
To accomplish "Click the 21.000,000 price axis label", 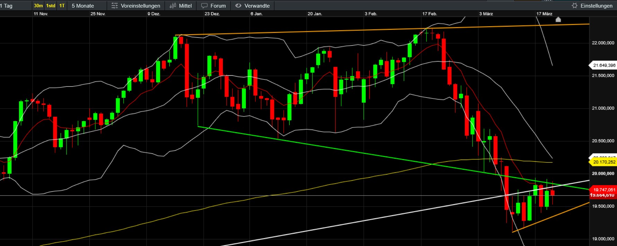I will coord(603,108).
